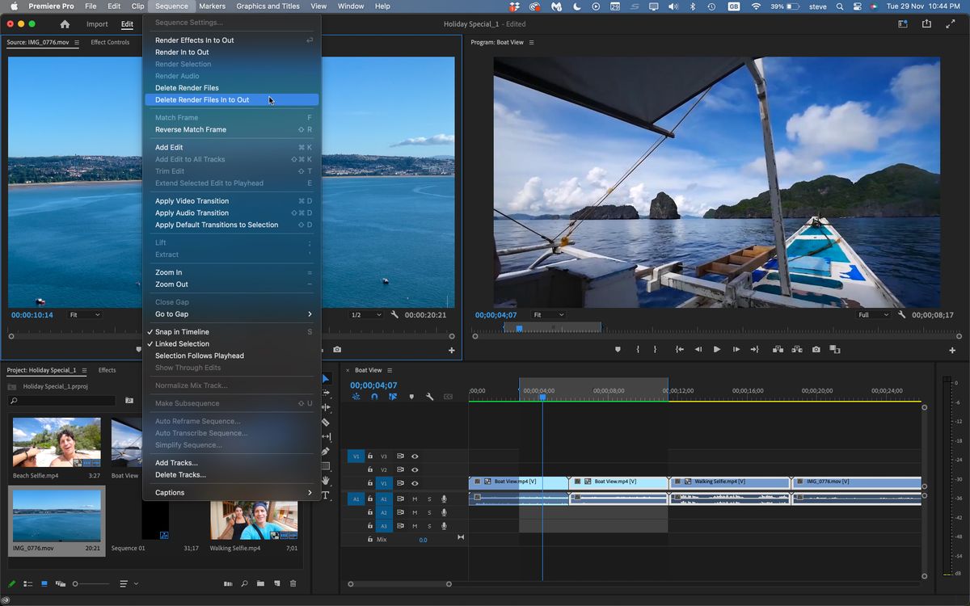The height and width of the screenshot is (606, 970).
Task: Click the New Bin icon in Project panel
Action: [259, 583]
